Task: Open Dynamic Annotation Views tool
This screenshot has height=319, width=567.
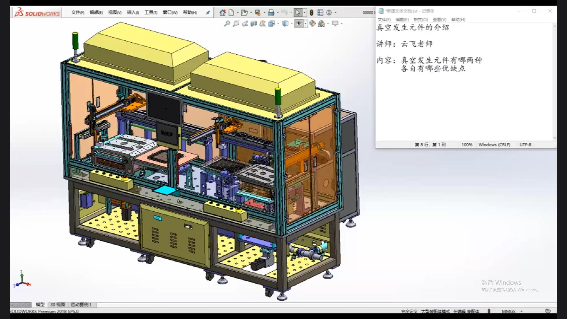Action: click(x=263, y=24)
